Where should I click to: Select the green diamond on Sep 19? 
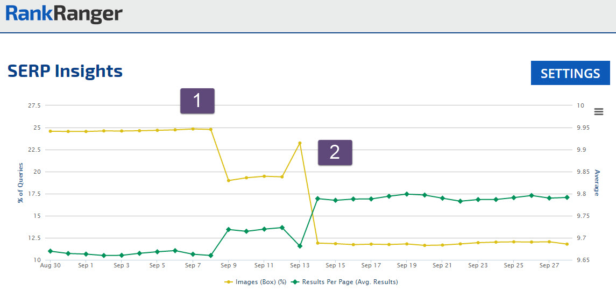coord(407,194)
